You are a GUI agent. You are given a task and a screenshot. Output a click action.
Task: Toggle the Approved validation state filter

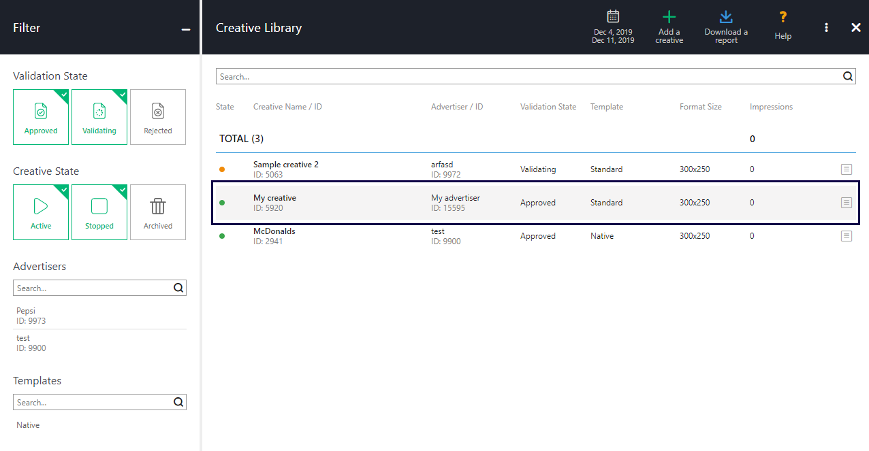point(41,117)
